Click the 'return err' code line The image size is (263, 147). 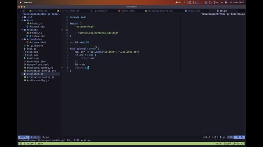[x=88, y=58]
